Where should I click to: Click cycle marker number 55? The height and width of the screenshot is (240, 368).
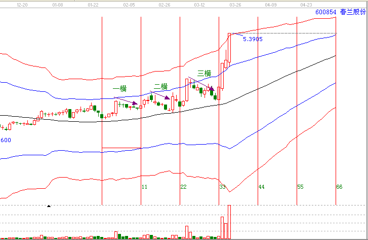click(300, 187)
